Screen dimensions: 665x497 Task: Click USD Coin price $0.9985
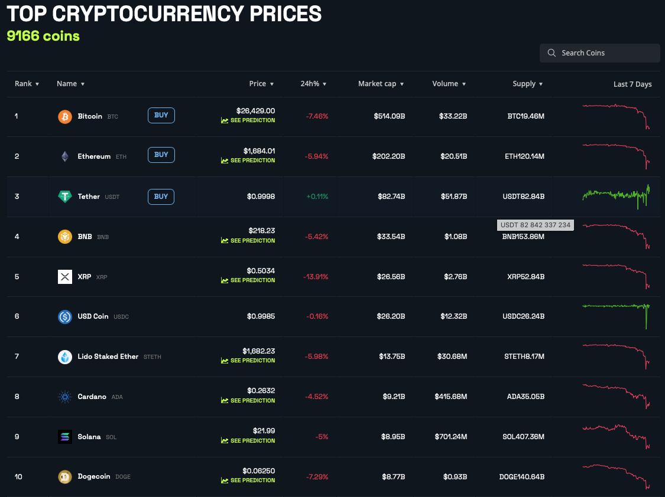coord(261,316)
